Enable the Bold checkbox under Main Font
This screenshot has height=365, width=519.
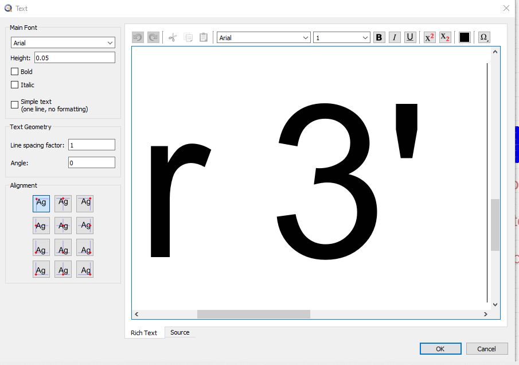[x=15, y=72]
